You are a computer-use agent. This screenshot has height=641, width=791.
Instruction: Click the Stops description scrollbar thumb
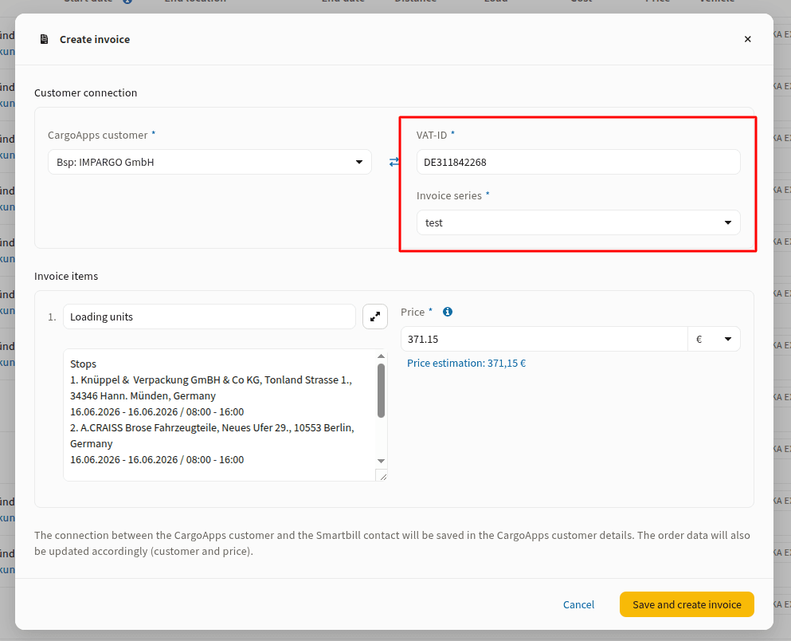381,391
